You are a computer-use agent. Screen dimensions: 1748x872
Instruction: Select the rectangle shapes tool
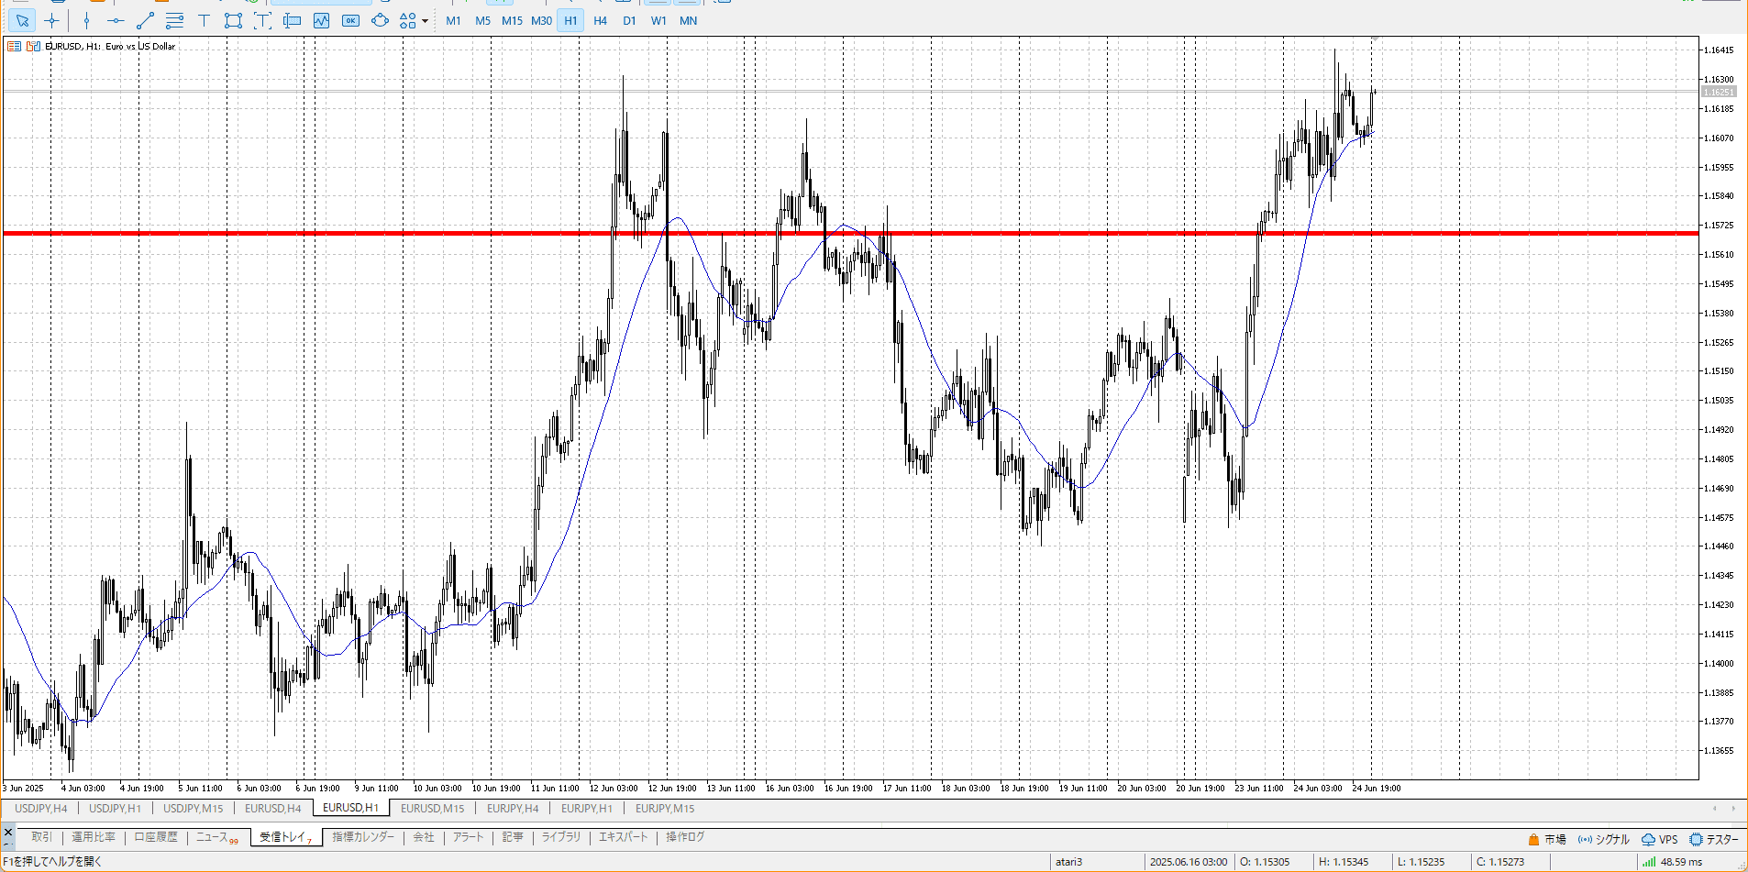click(233, 20)
